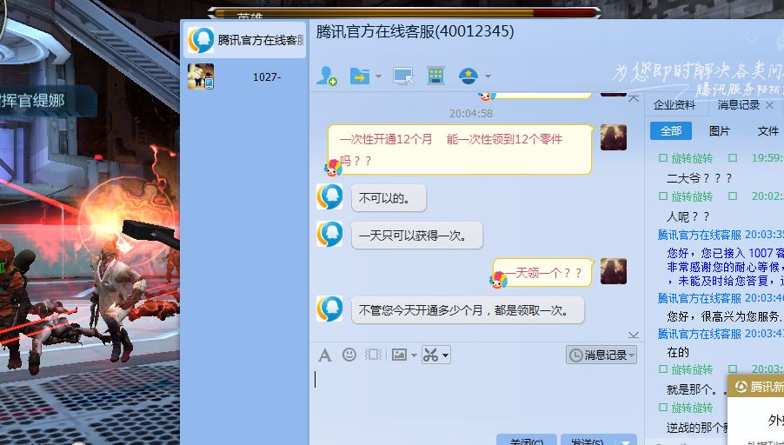Click history entry 人呢？？
The width and height of the screenshot is (784, 445).
688,216
